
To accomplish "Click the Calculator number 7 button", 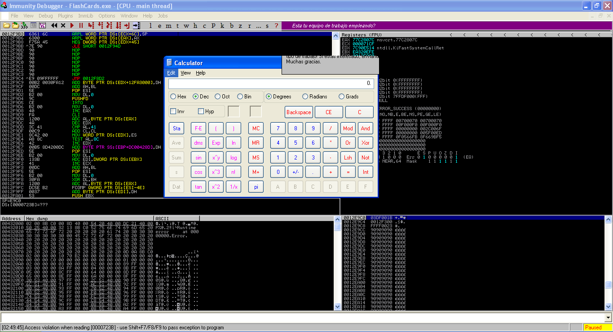I will (278, 128).
